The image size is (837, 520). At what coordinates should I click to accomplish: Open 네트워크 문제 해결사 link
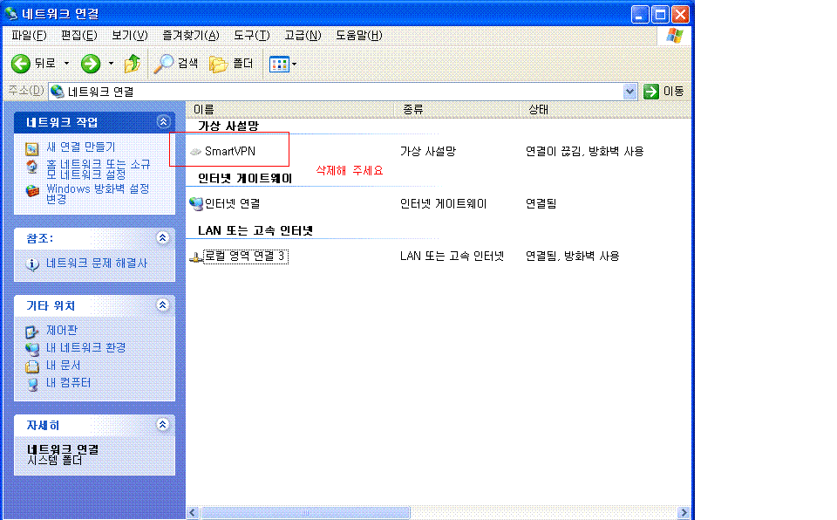coord(97,263)
